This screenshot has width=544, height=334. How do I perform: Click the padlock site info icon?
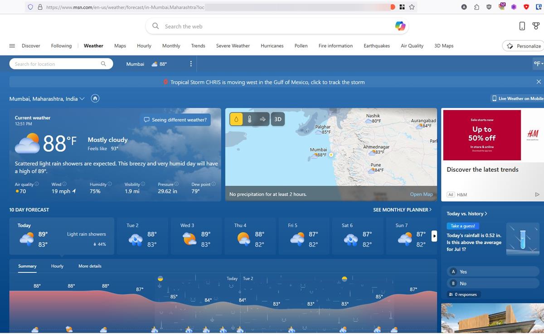[39, 7]
